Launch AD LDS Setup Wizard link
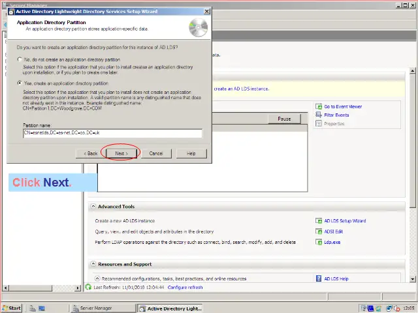418x313 pixels. coord(345,220)
